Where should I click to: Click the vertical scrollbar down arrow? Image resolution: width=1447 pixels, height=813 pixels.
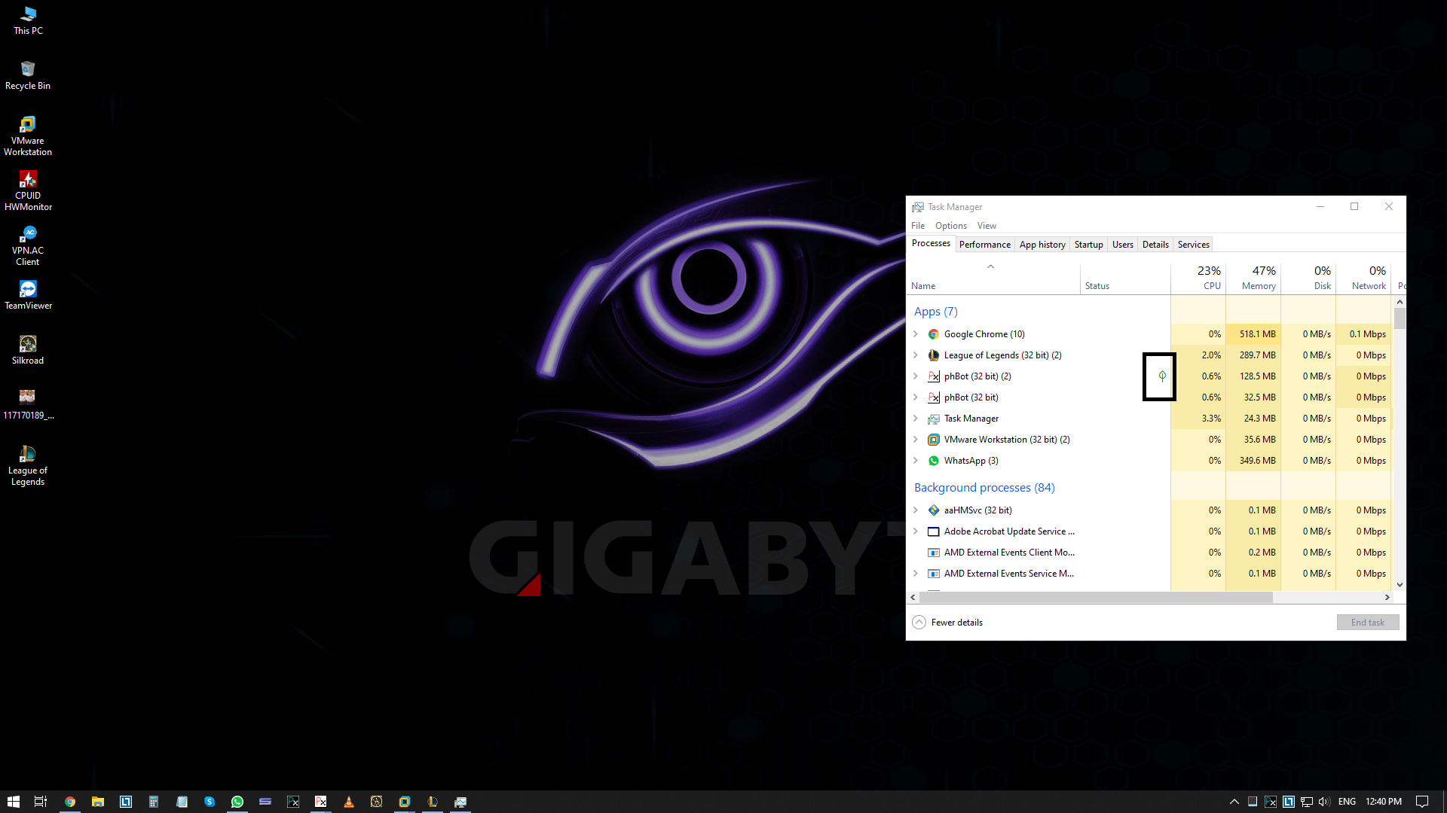click(1400, 584)
